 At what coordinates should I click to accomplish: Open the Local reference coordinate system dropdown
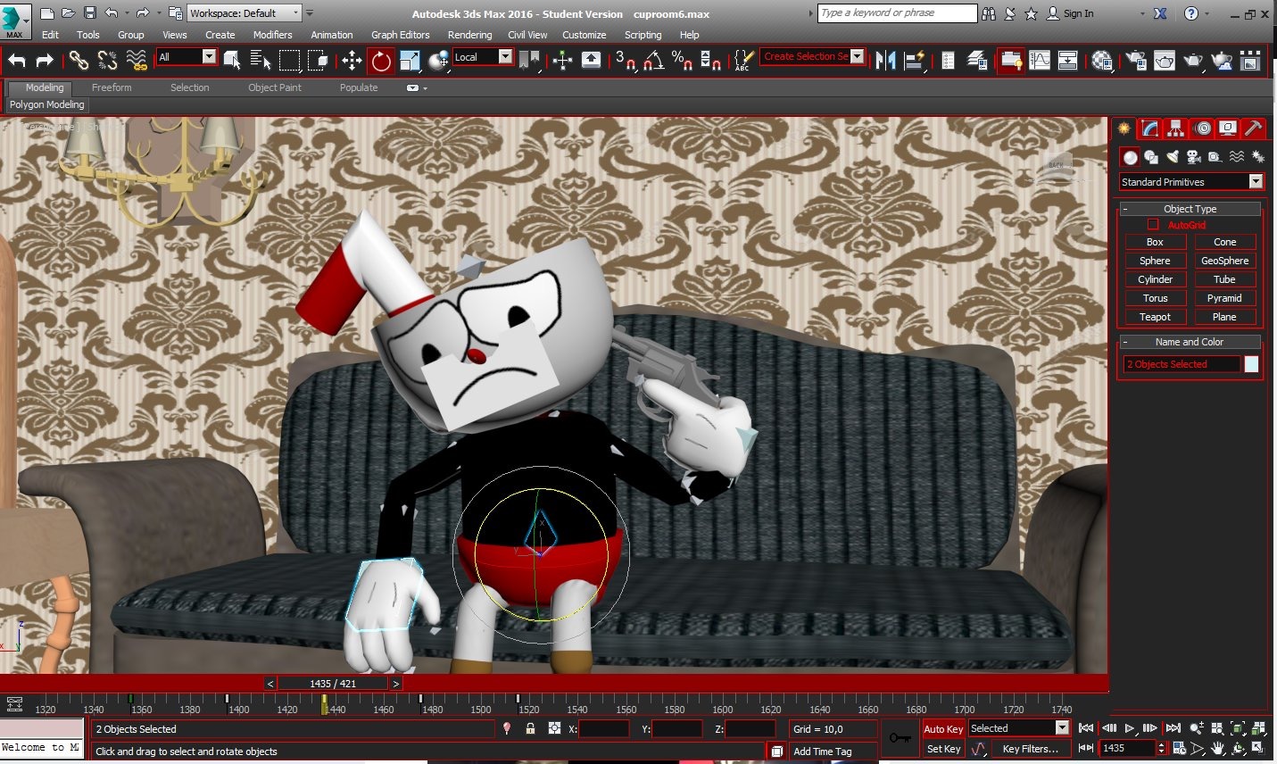pyautogui.click(x=483, y=57)
